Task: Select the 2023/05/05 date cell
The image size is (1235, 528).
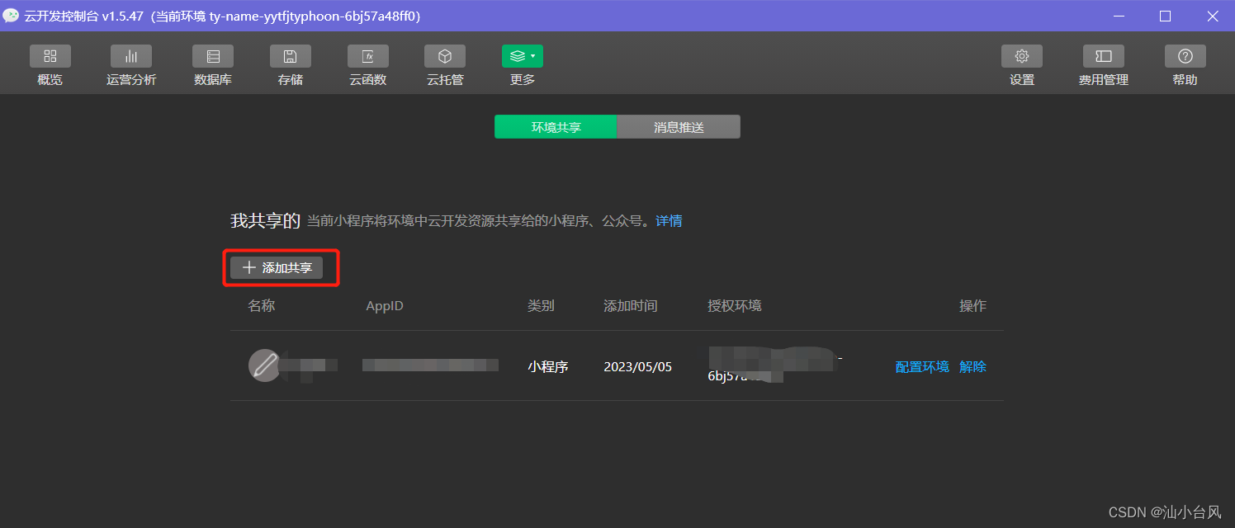Action: [x=637, y=366]
